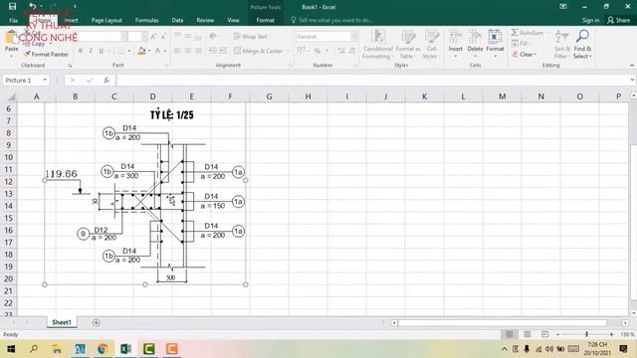Switch to the Review tab
The width and height of the screenshot is (637, 358).
click(205, 20)
